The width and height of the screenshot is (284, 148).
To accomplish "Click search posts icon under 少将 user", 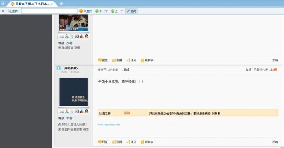I will pos(71,36).
